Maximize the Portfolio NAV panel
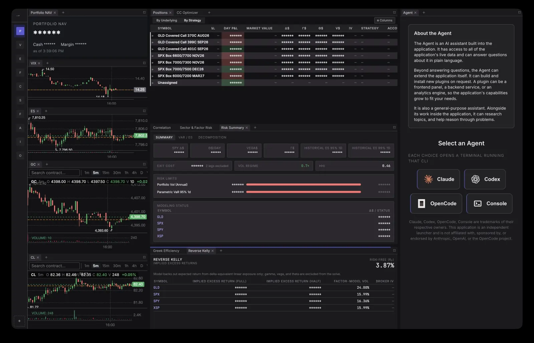Viewport: 534px width, 343px height. 144,12
